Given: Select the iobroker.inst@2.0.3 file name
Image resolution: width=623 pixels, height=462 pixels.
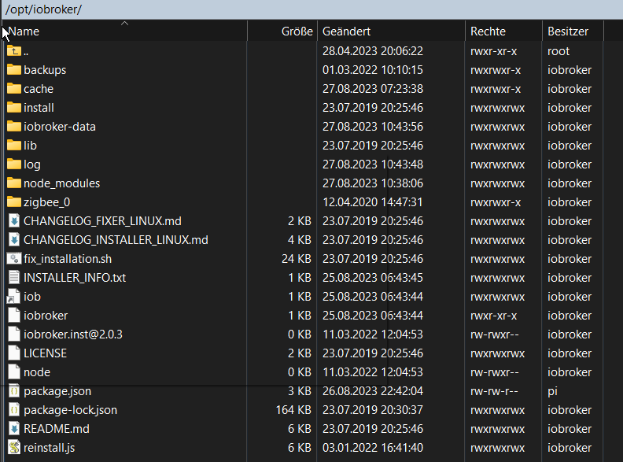Looking at the screenshot, I should pos(73,334).
